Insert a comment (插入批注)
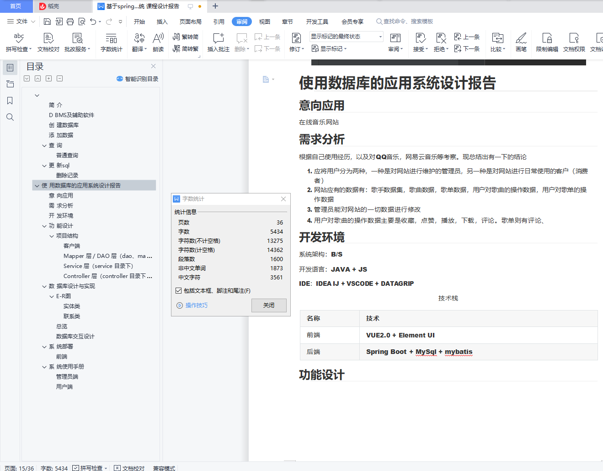The image size is (603, 471). coord(218,42)
